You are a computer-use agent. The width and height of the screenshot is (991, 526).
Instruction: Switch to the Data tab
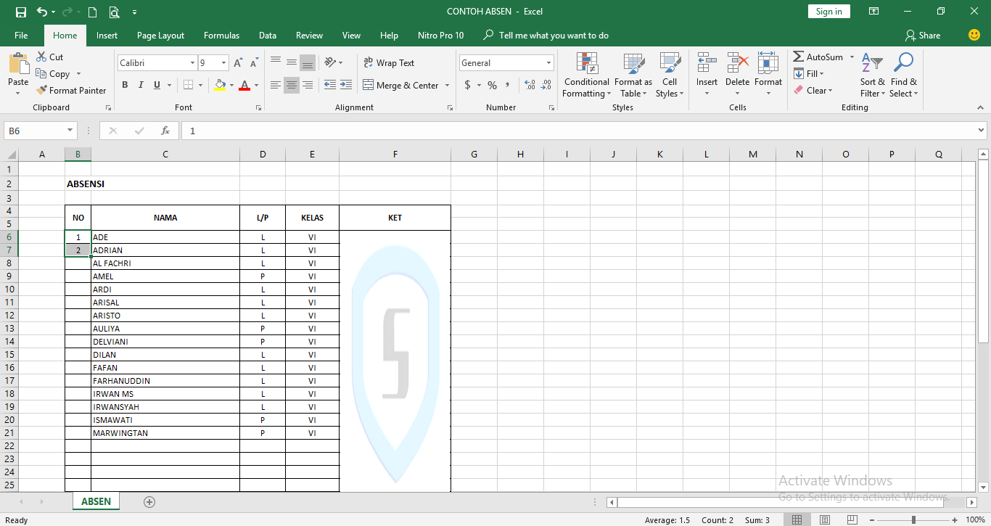coord(267,35)
